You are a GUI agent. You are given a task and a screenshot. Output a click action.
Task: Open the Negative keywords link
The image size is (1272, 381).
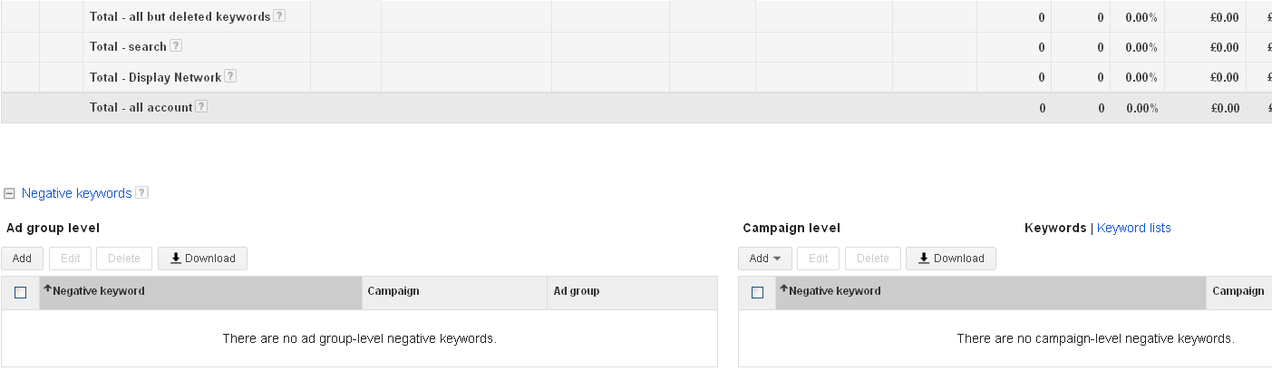coord(76,193)
